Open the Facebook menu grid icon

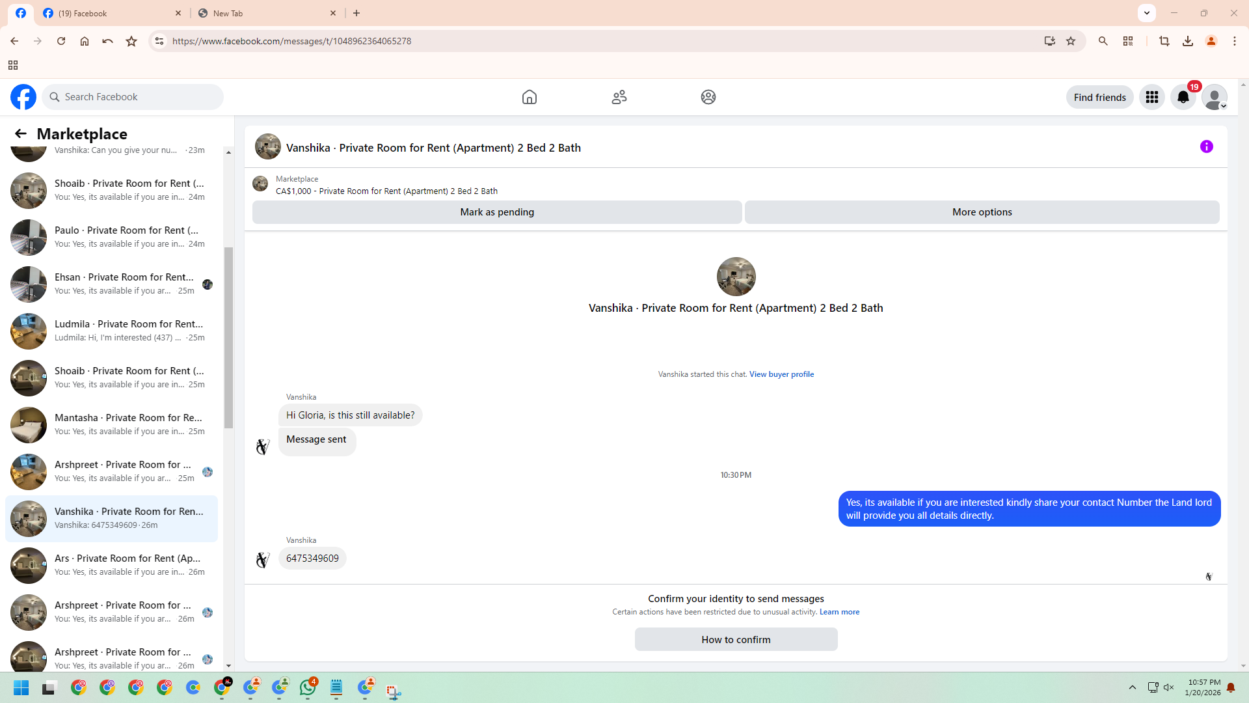tap(1152, 97)
